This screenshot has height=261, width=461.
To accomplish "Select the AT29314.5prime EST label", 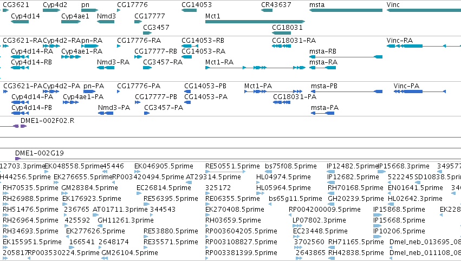I will pyautogui.click(x=213, y=177).
